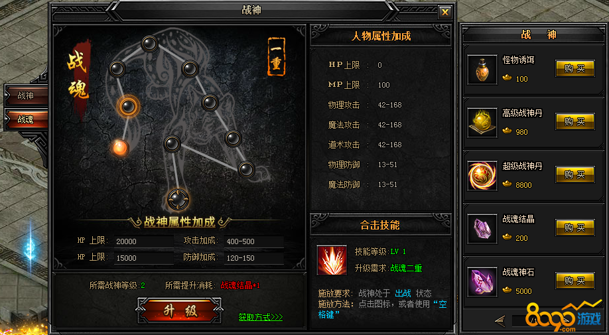Select the orange-ringed highlighted soul node
This screenshot has width=609, height=335.
pyautogui.click(x=128, y=106)
